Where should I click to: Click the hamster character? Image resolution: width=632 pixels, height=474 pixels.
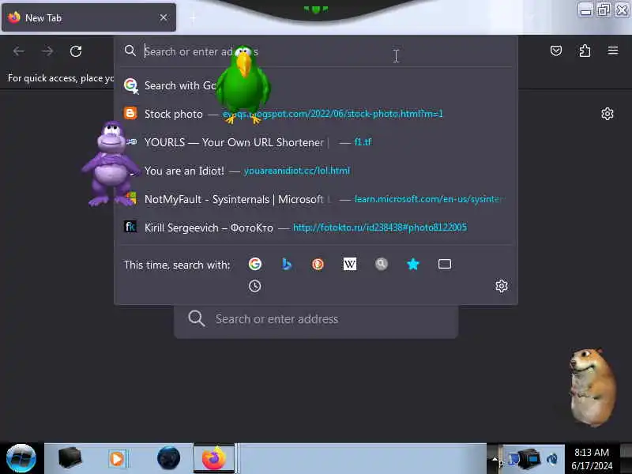tap(592, 386)
